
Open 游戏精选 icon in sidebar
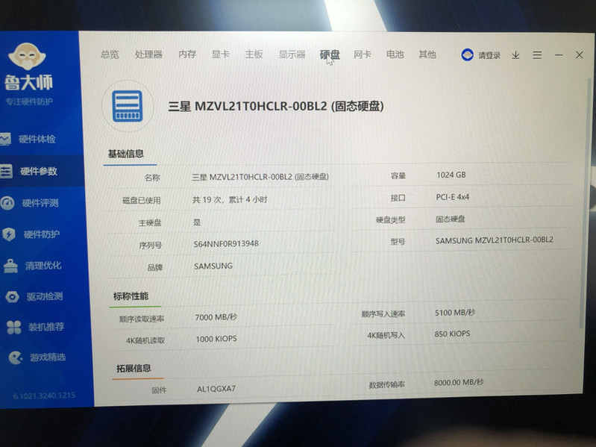click(15, 357)
